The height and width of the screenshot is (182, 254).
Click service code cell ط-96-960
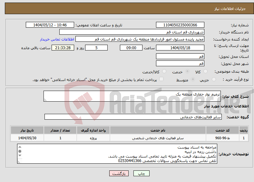[223, 138]
